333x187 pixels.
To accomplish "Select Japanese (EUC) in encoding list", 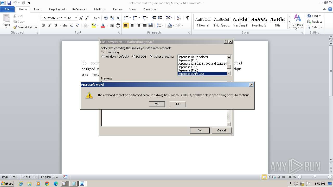I will [x=202, y=60].
